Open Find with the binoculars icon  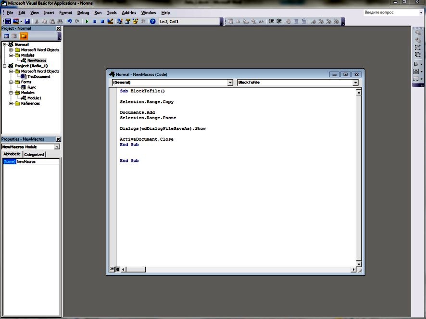pyautogui.click(x=60, y=21)
